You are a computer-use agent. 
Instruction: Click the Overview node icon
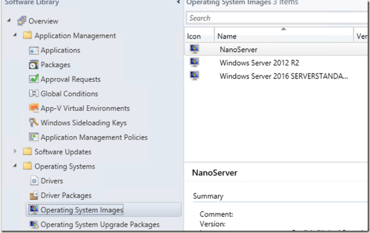(x=21, y=21)
